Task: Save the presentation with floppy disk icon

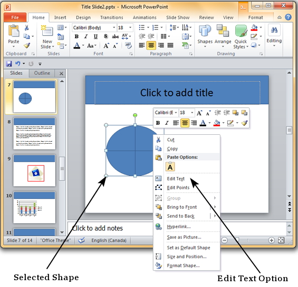Action: [x=9, y=64]
